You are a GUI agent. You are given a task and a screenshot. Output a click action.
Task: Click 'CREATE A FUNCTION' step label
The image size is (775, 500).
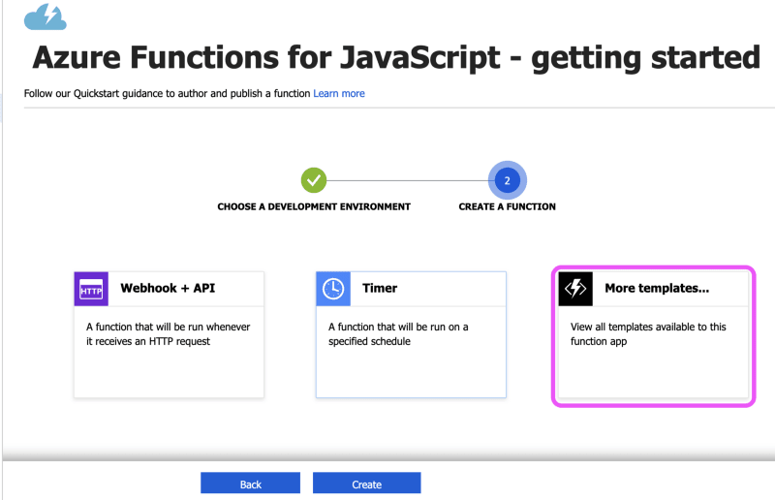coord(507,206)
